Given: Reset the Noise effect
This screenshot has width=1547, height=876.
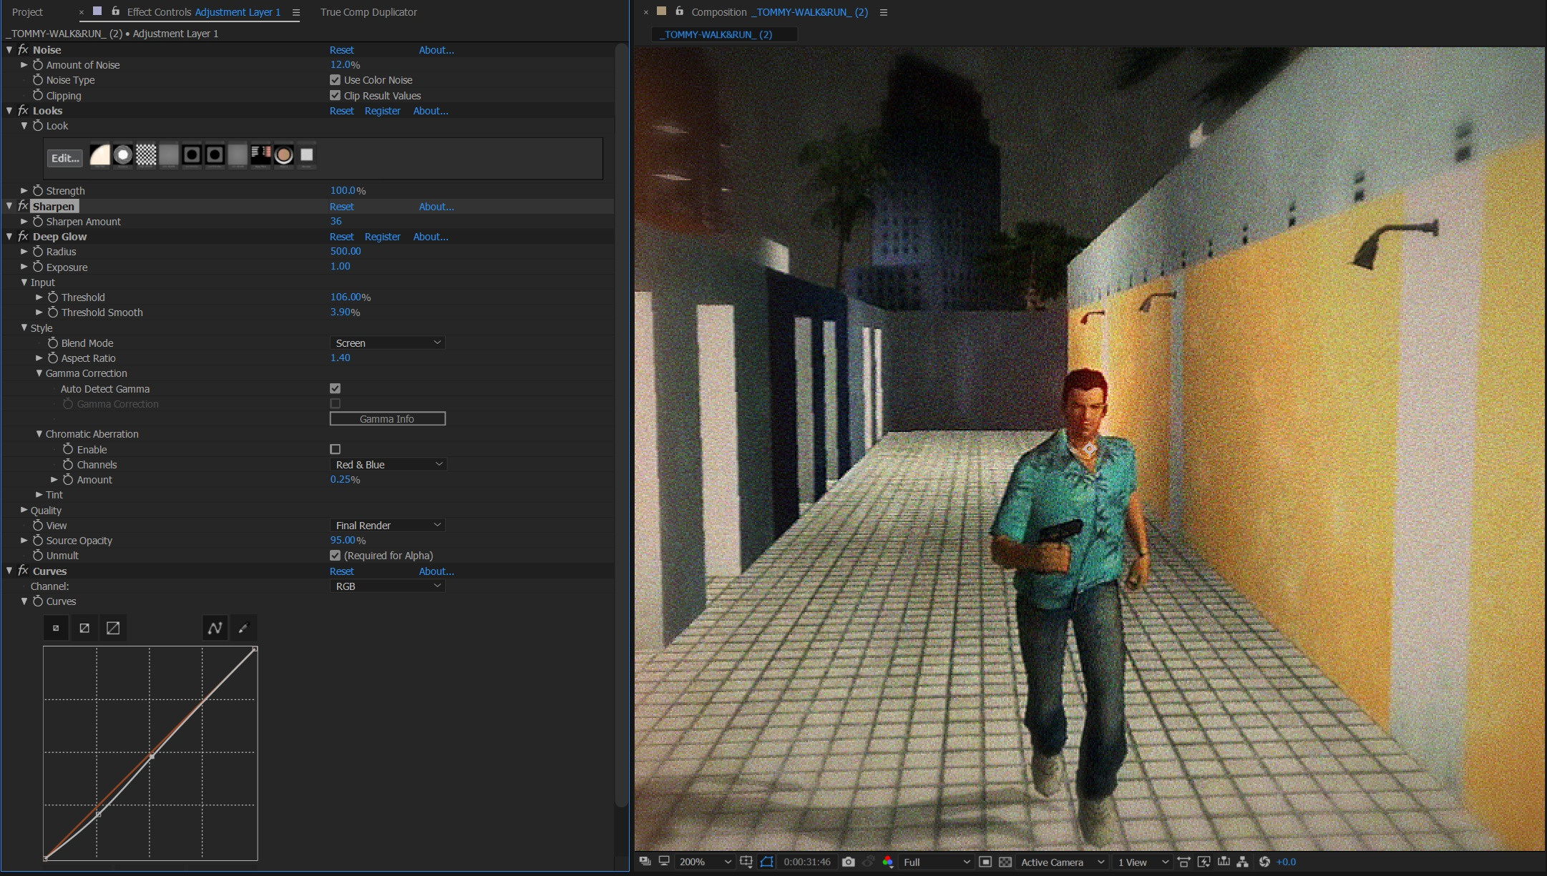Looking at the screenshot, I should 341,50.
